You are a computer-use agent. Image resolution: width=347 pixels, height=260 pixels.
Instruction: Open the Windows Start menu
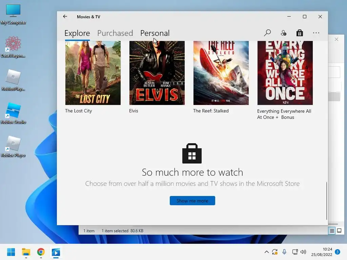pyautogui.click(x=11, y=252)
